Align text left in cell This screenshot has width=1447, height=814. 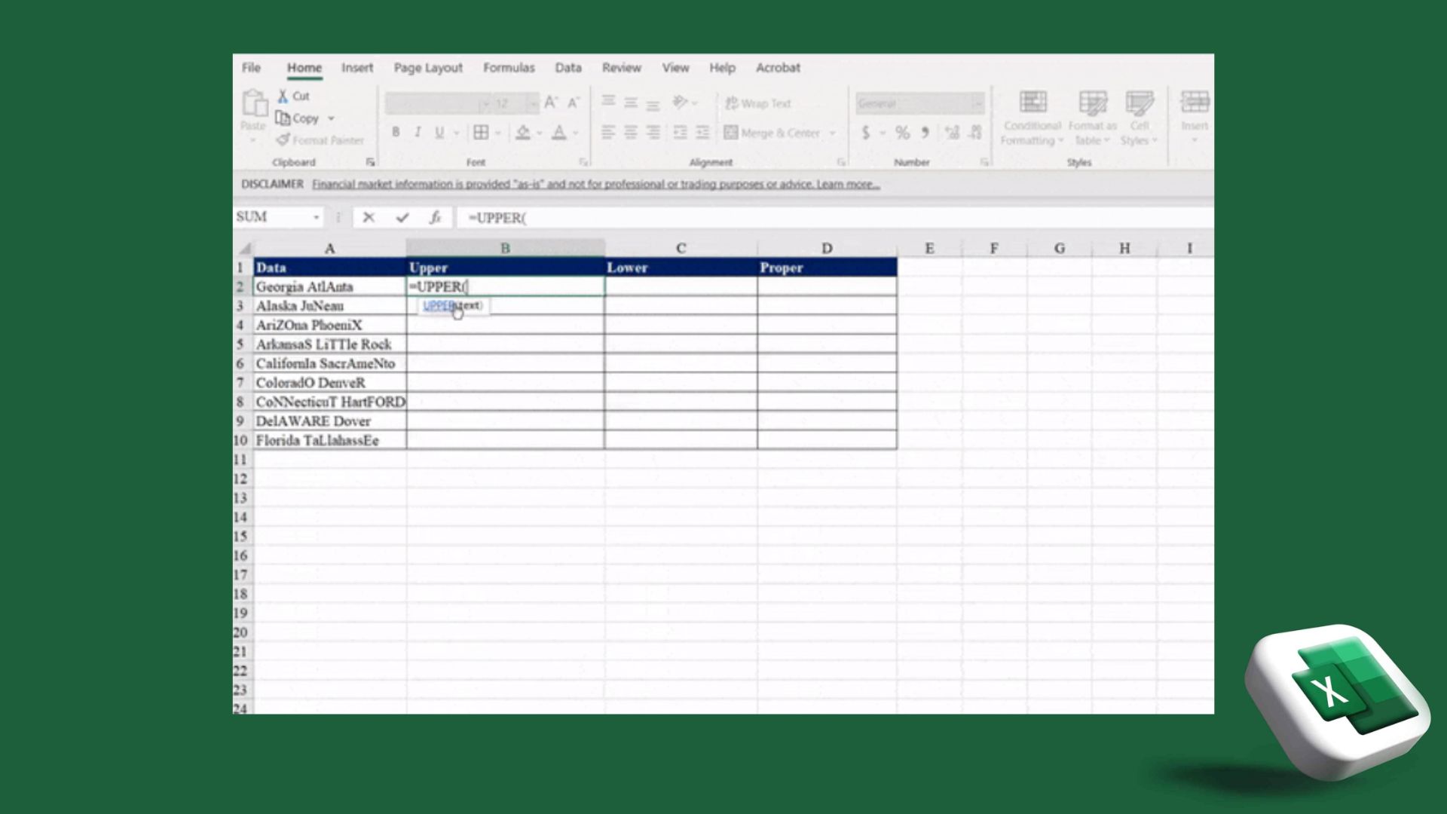point(609,133)
